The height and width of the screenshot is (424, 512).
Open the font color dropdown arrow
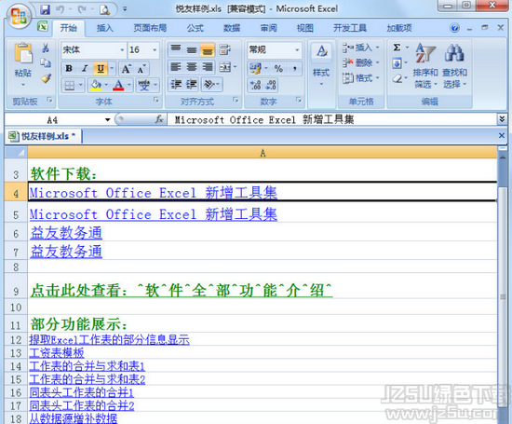pos(129,85)
